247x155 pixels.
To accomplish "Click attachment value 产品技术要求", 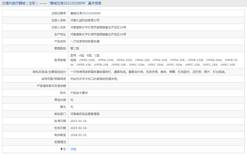I will [x=79, y=93].
